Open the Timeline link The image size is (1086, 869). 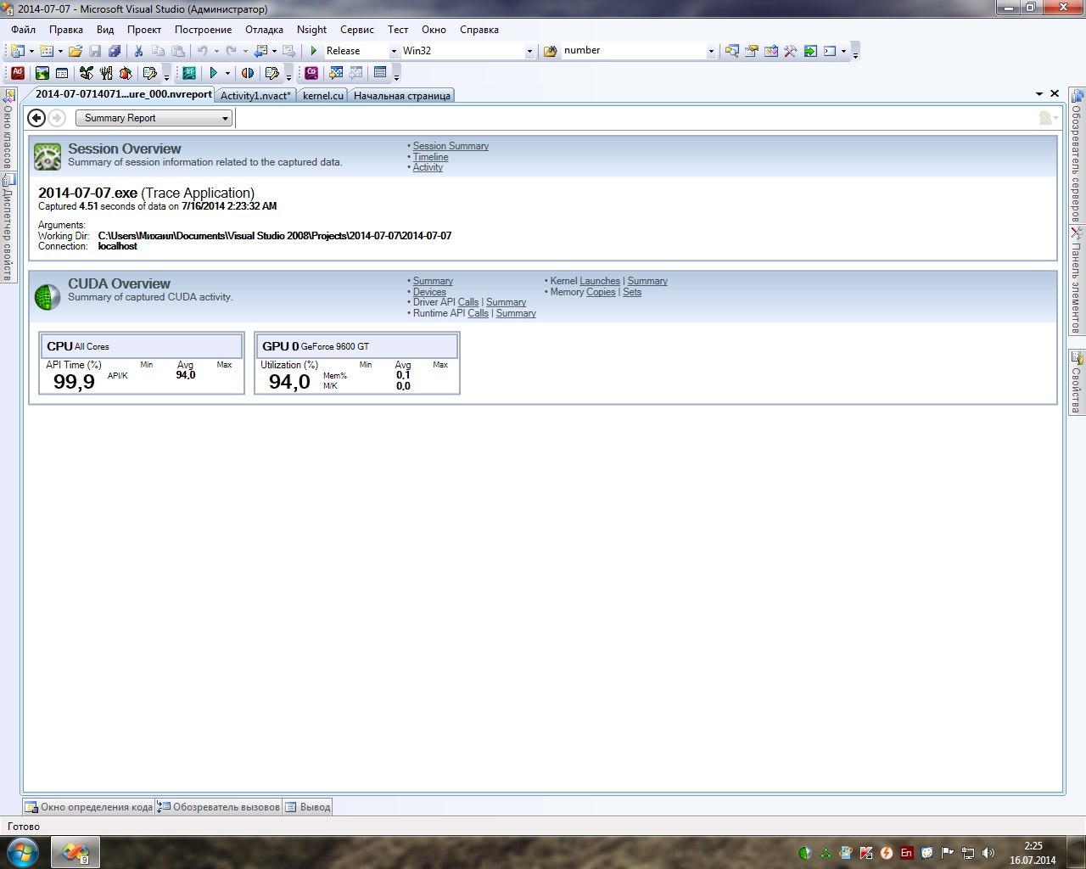[x=431, y=157]
